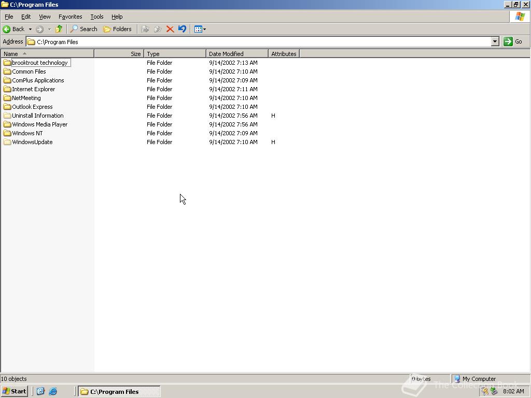The height and width of the screenshot is (398, 531).
Task: Click the 'Windows Media Player' name text
Action: (39, 124)
